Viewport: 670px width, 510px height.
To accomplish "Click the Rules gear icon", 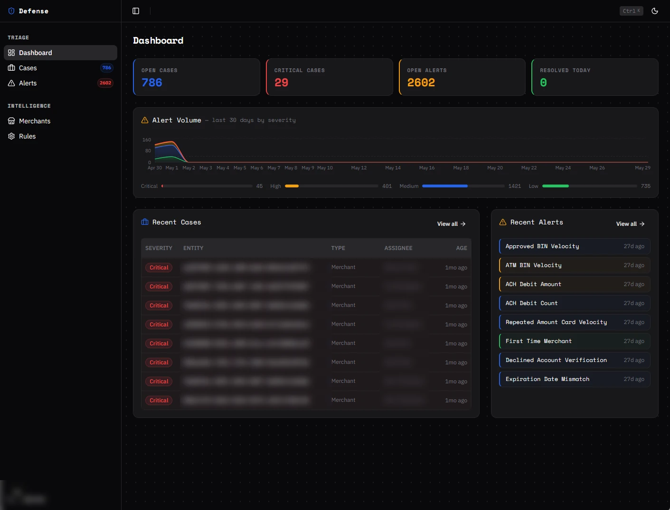I will (11, 136).
